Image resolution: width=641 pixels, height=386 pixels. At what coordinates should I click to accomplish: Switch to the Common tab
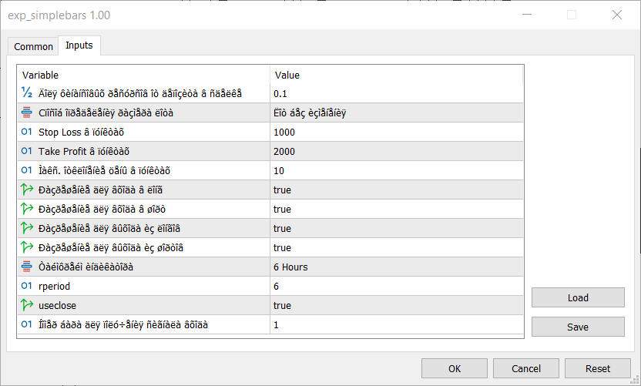[33, 47]
